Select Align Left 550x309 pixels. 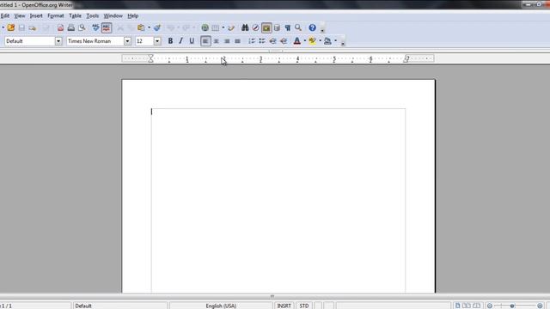(x=205, y=41)
